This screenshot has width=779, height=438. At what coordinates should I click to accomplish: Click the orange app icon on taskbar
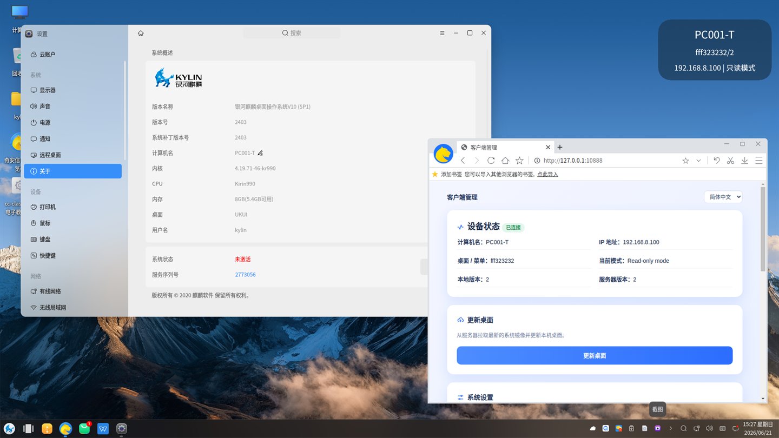pos(47,429)
